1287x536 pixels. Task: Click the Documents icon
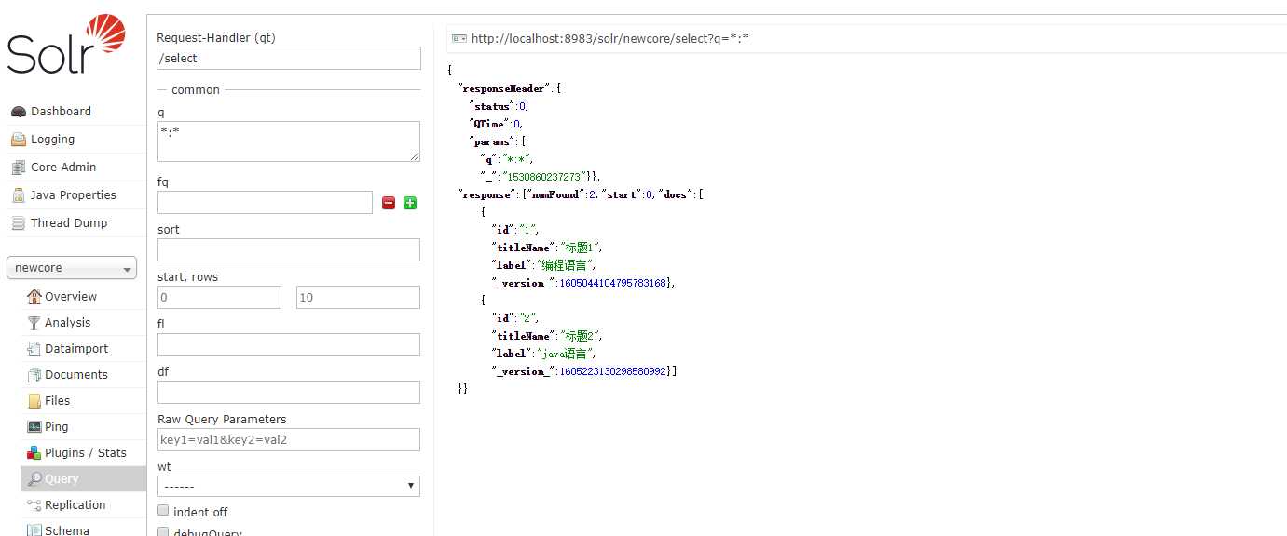pos(34,375)
